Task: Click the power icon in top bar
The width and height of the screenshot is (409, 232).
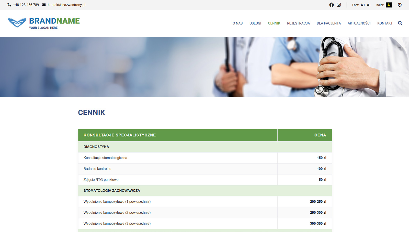Action: click(400, 5)
